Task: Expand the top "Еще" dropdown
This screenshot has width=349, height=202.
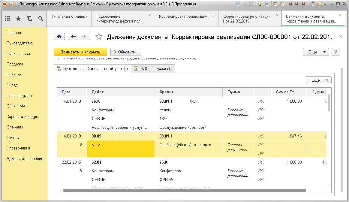Action: [316, 52]
